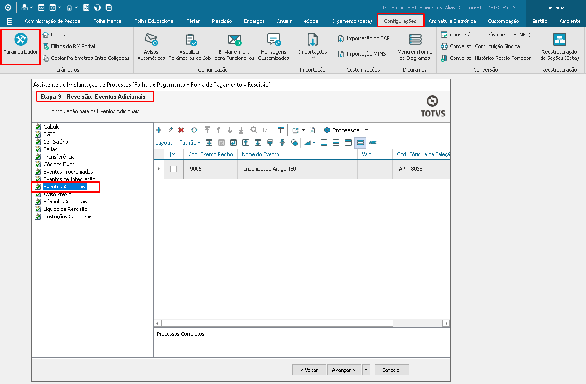The width and height of the screenshot is (586, 384).
Task: Click Importação do SAP
Action: [x=364, y=38]
